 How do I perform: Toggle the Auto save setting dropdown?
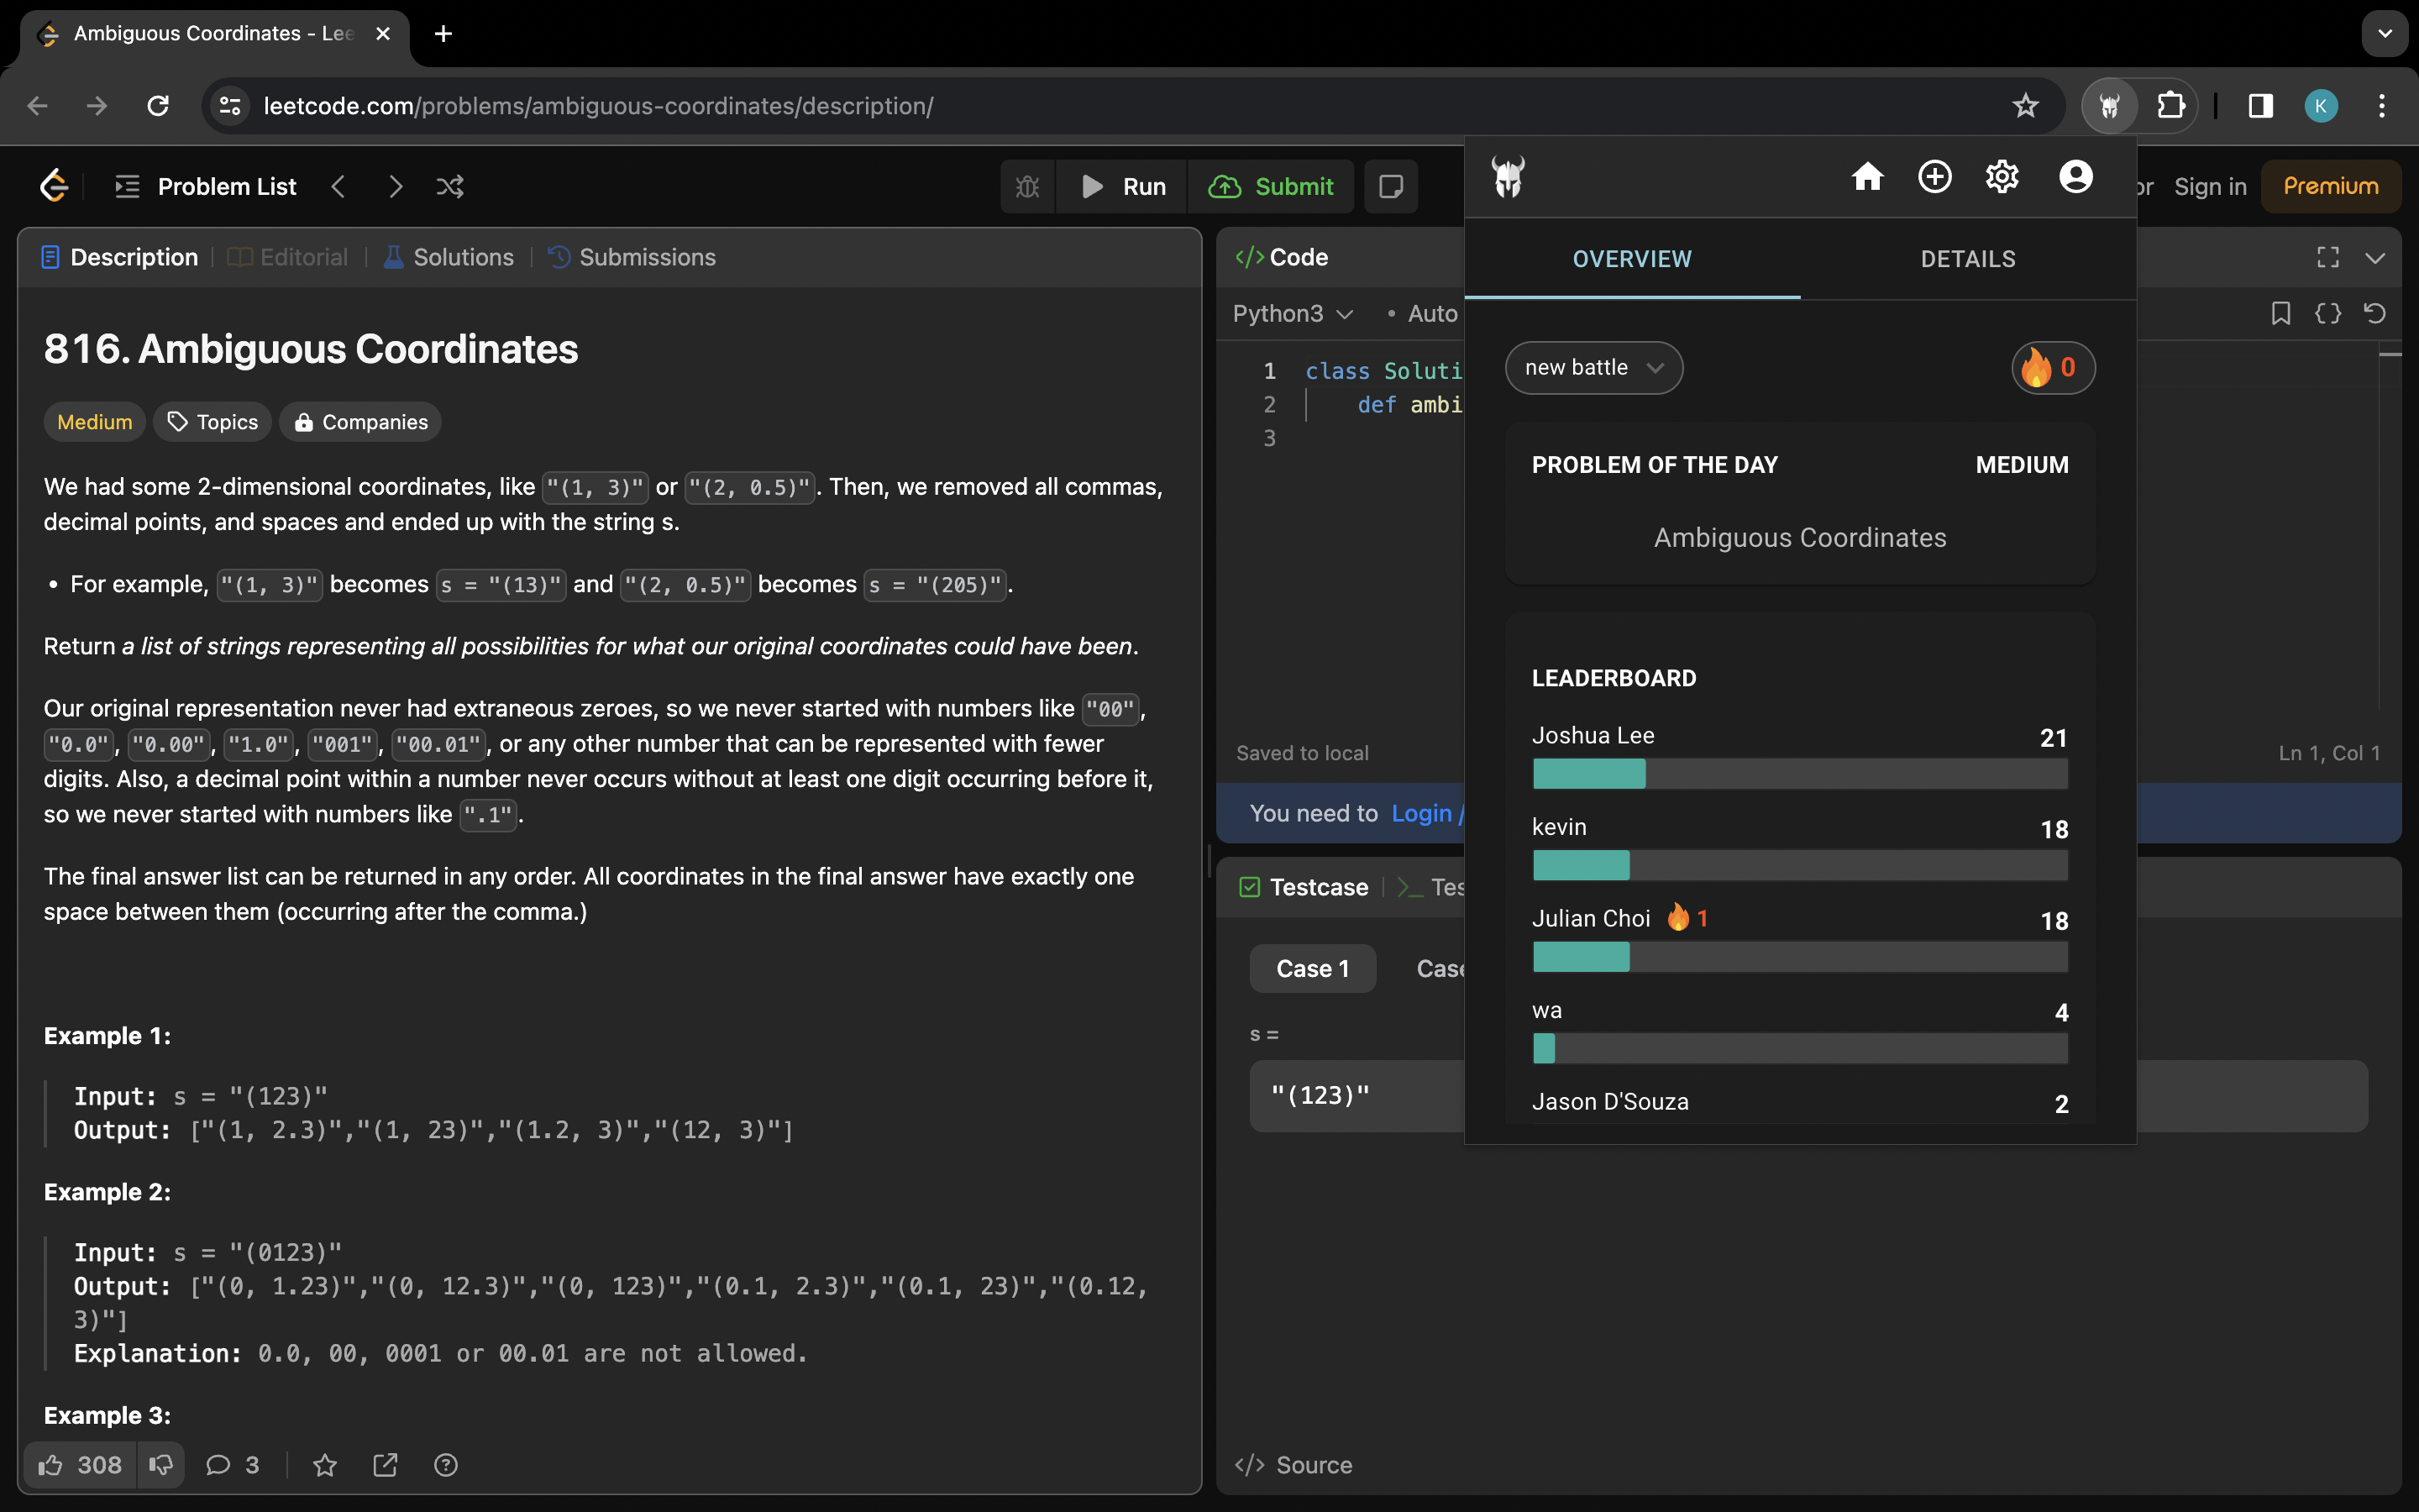[x=1428, y=313]
